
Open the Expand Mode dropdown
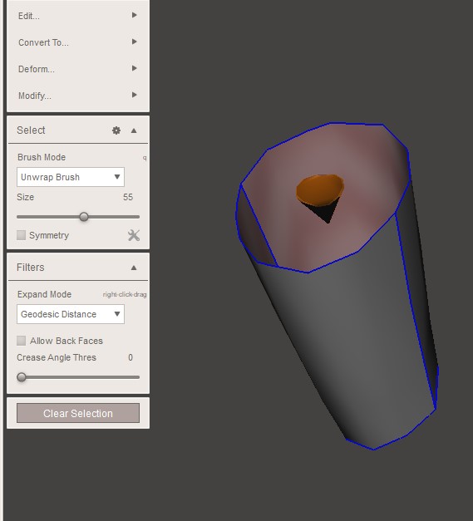[x=71, y=314]
